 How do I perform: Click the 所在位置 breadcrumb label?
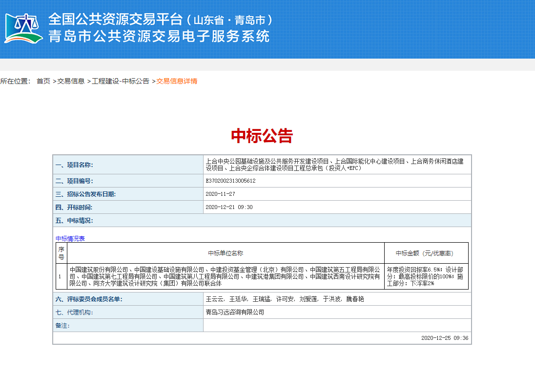(x=15, y=81)
